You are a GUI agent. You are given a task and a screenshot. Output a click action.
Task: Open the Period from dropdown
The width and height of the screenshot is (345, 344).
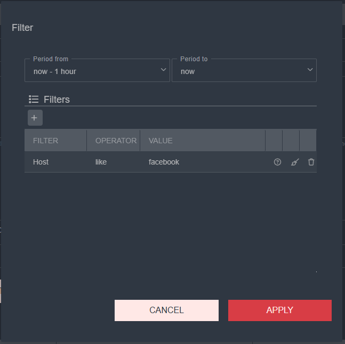tap(97, 71)
